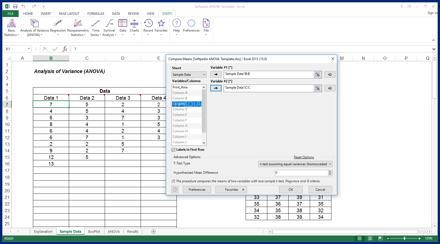Switch to Normal view icon in status bar
This screenshot has width=440, height=244.
pos(360,239)
